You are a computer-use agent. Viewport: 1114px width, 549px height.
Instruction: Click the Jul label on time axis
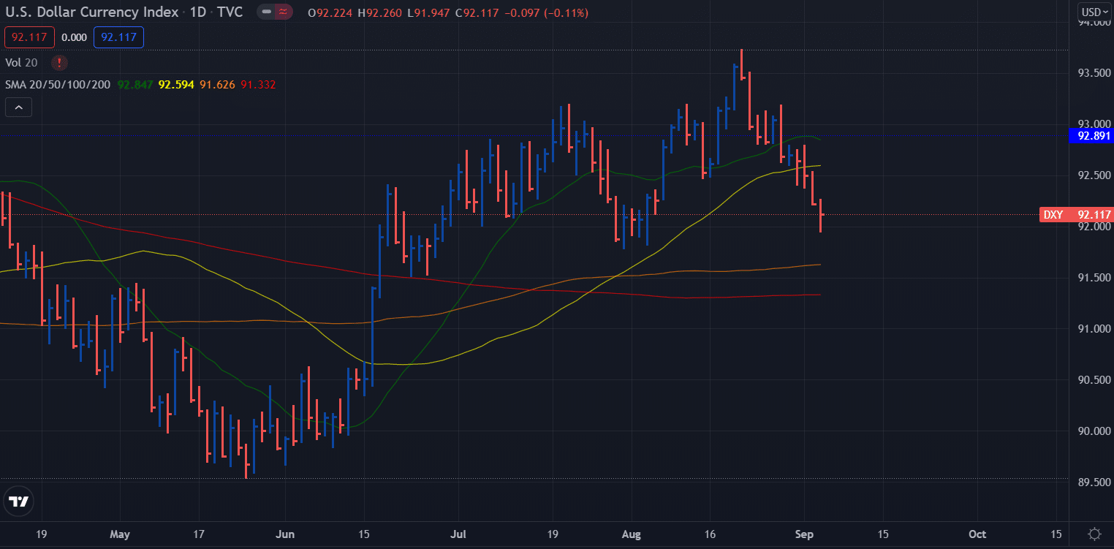pos(459,534)
